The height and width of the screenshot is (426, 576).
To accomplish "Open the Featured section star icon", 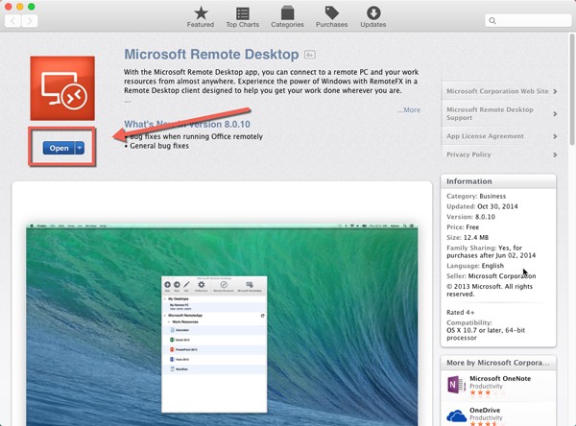I will coord(201,13).
